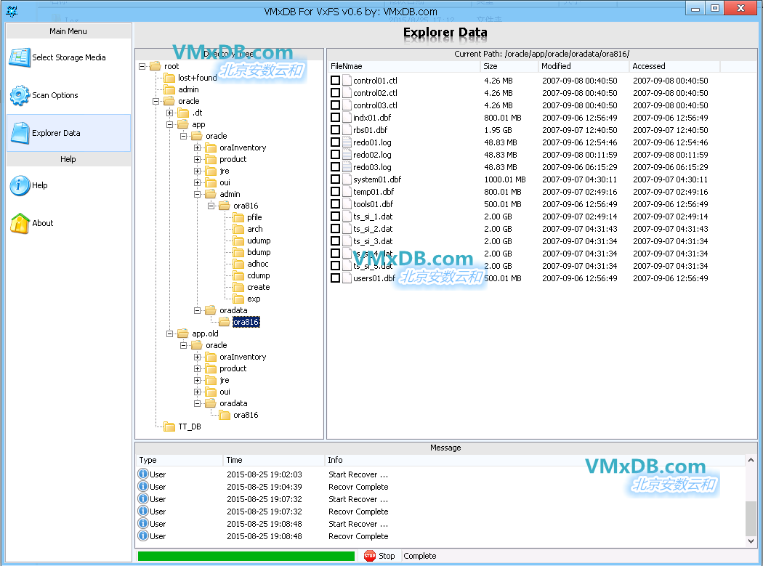763x566 pixels.
Task: Click the TT_DB folder icon
Action: [169, 426]
